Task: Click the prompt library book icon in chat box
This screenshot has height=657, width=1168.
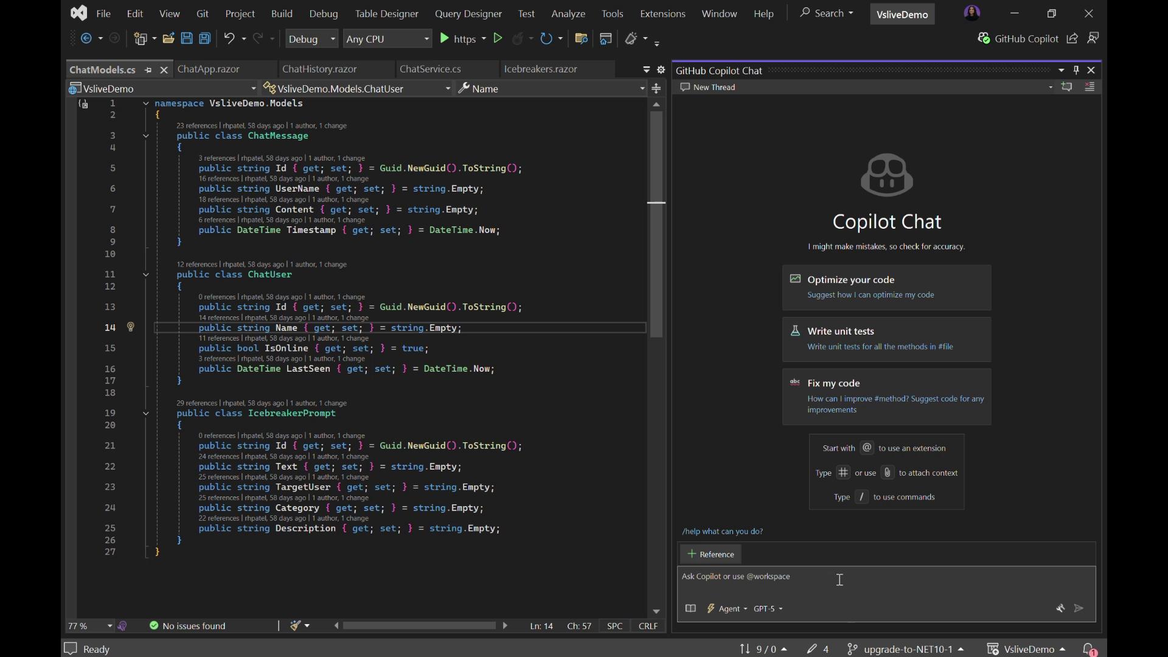Action: click(x=690, y=608)
